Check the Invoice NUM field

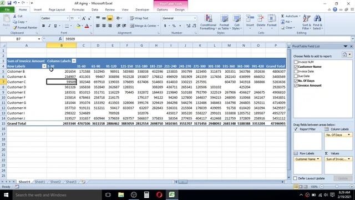click(296, 62)
